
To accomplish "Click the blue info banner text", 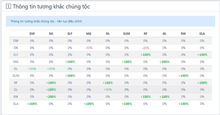I will [x=46, y=21].
